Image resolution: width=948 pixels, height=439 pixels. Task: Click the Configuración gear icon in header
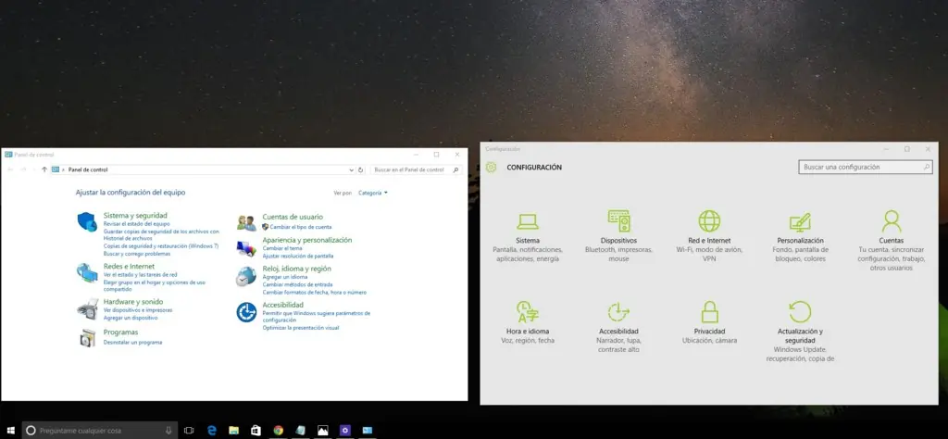click(491, 168)
